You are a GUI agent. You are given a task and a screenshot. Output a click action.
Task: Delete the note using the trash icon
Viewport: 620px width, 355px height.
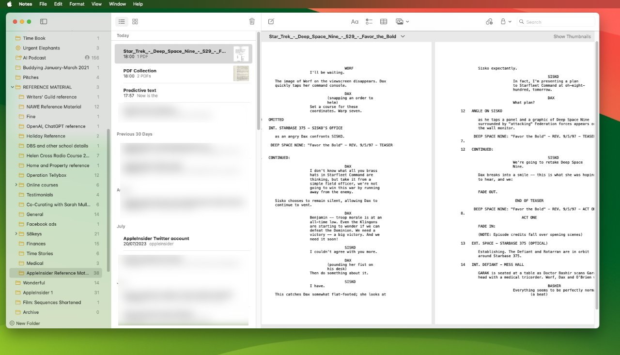[251, 21]
